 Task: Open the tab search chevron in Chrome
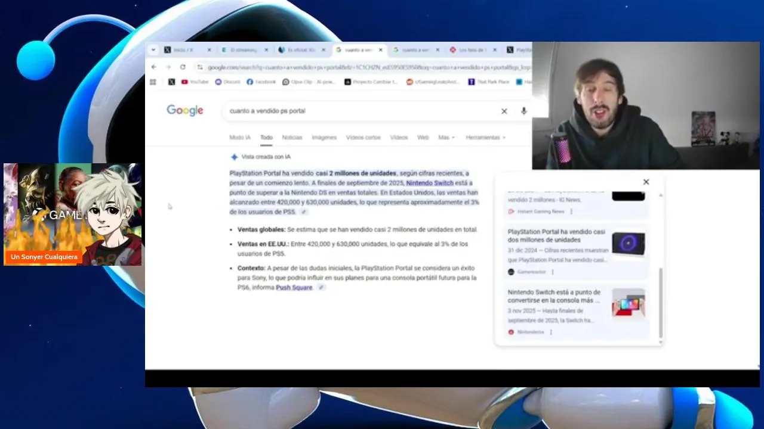(153, 50)
